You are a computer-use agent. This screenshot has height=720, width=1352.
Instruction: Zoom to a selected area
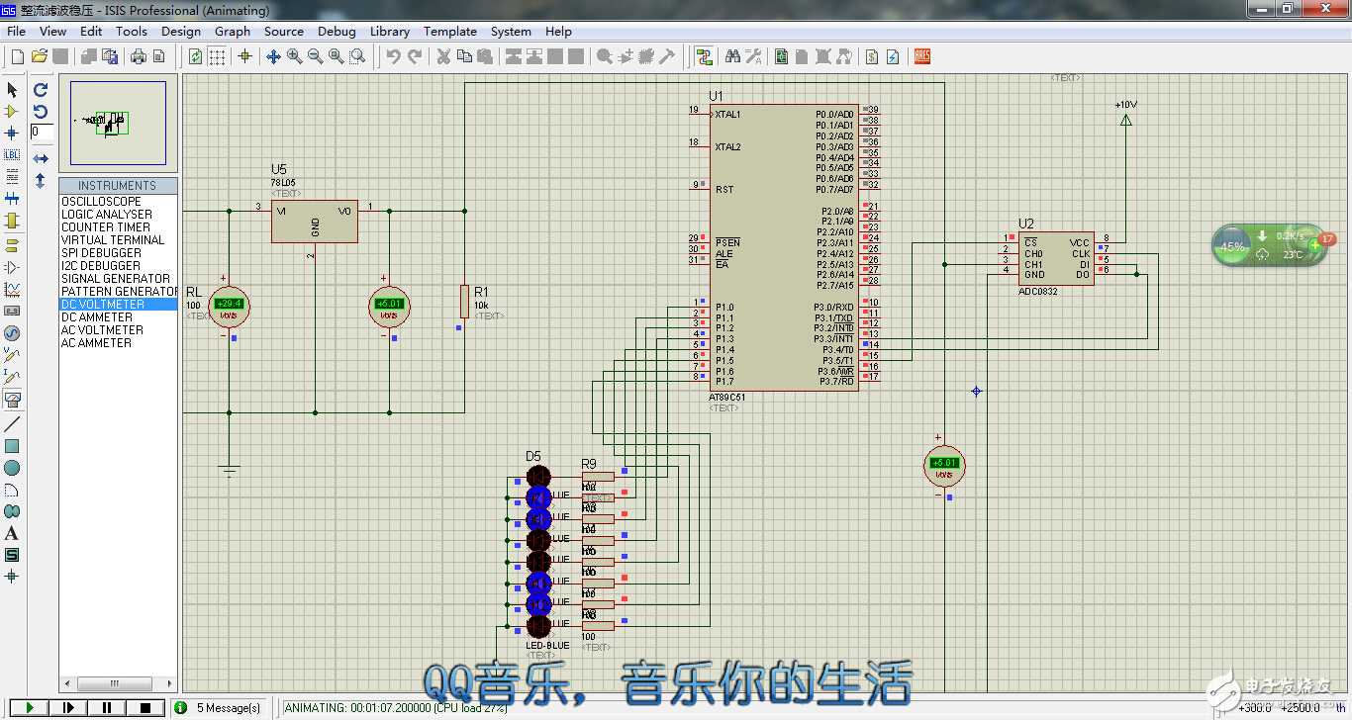click(x=357, y=56)
